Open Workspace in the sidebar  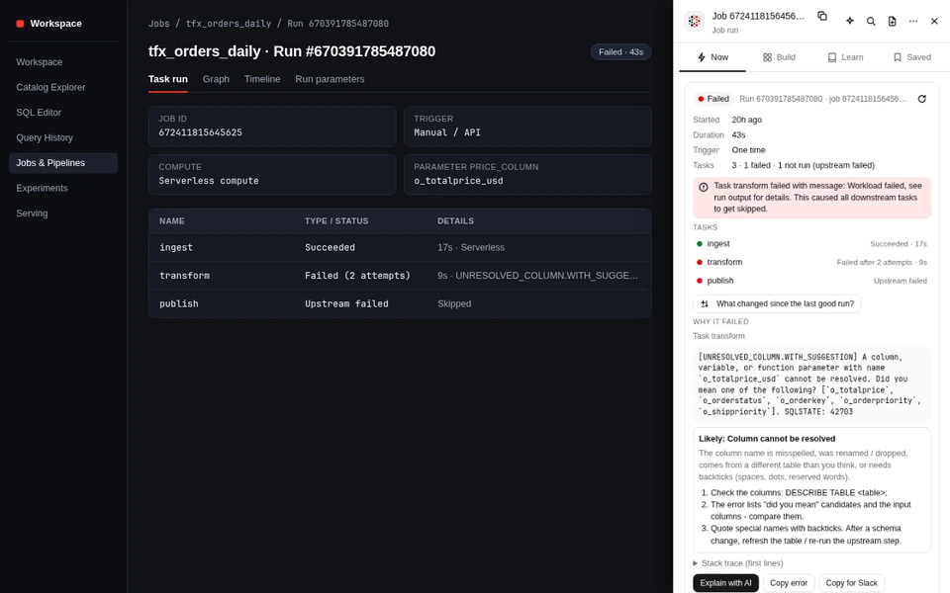point(63,62)
